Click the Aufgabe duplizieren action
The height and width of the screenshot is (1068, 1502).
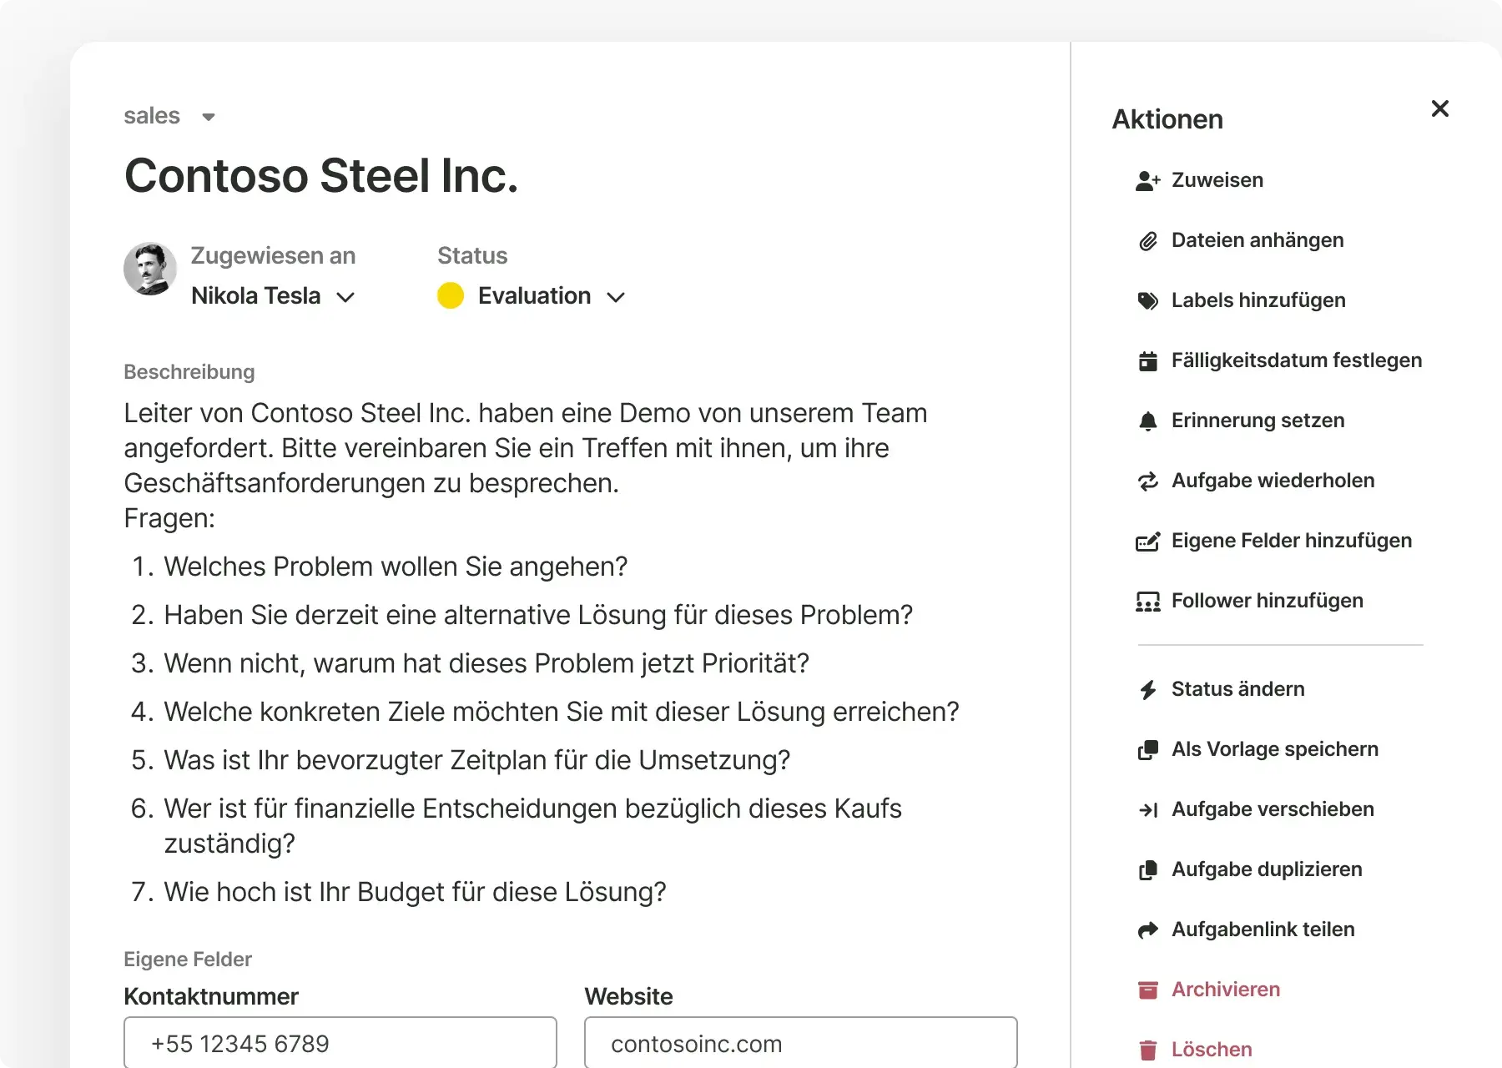pos(1266,869)
